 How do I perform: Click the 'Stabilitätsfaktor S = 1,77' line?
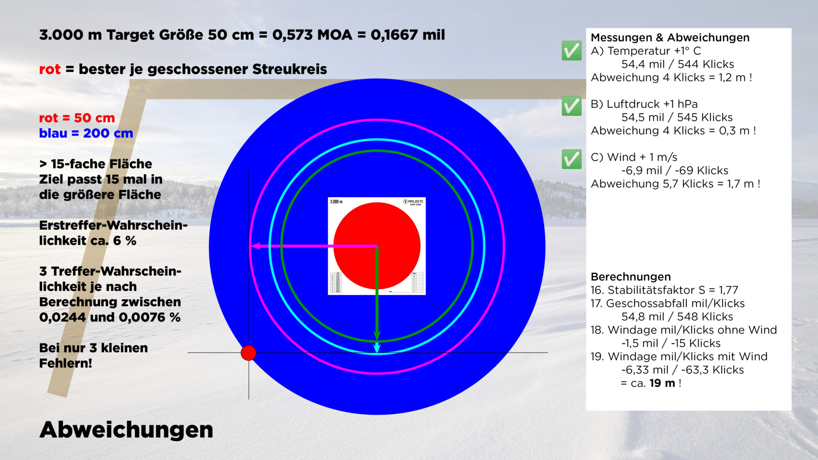(x=664, y=290)
